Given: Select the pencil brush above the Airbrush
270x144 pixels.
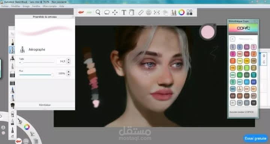Looking at the screenshot, I should pos(12,42).
